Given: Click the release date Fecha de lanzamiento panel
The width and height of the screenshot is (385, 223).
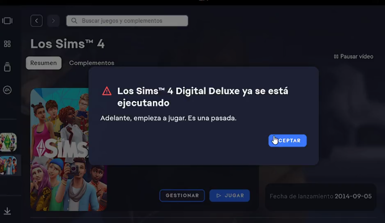Looking at the screenshot, I should 321,196.
